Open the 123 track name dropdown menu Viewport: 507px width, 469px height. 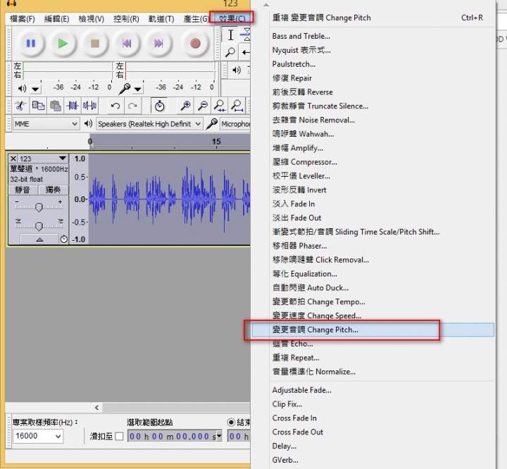[63, 158]
